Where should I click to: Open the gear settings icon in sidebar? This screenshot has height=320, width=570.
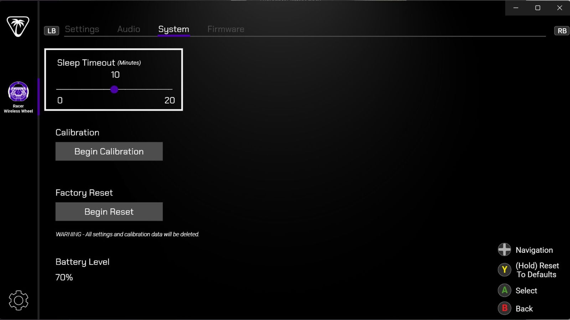18,300
